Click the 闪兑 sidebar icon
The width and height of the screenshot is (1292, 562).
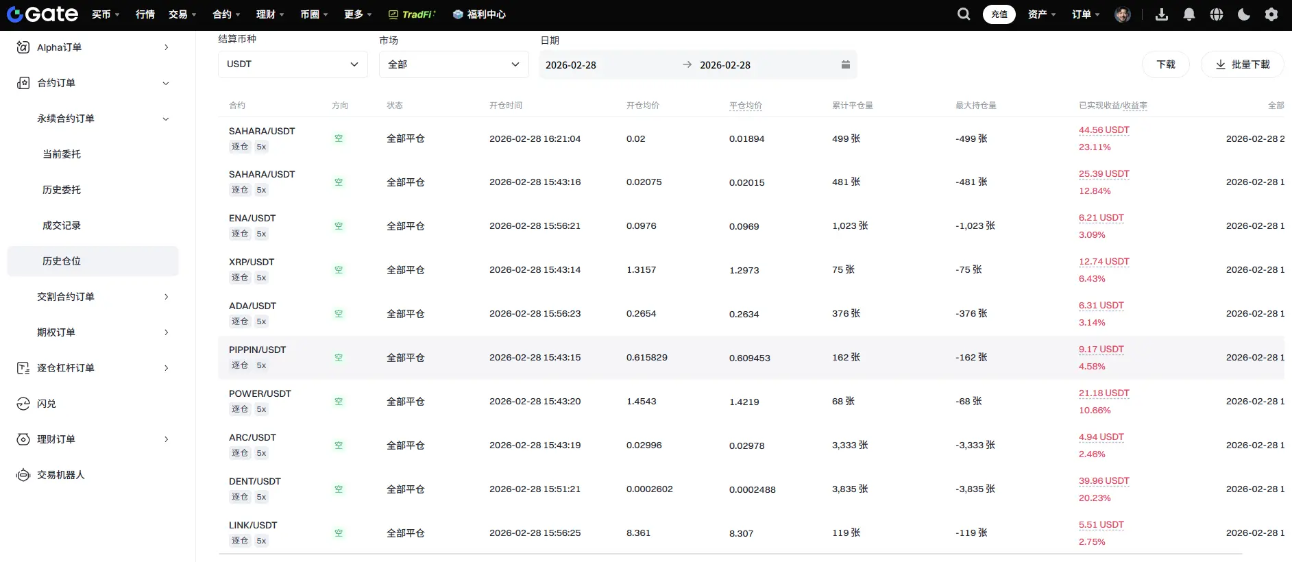[23, 404]
